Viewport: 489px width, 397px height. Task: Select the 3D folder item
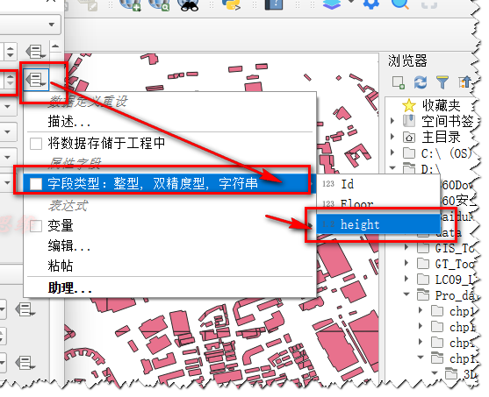pyautogui.click(x=461, y=373)
